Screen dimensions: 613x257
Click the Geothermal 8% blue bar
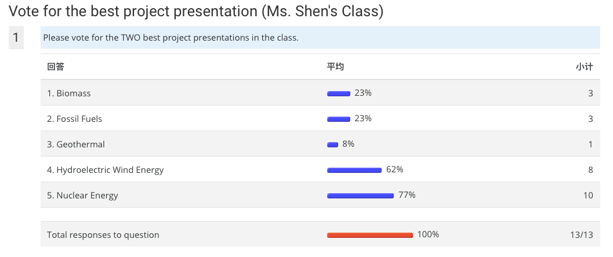333,144
